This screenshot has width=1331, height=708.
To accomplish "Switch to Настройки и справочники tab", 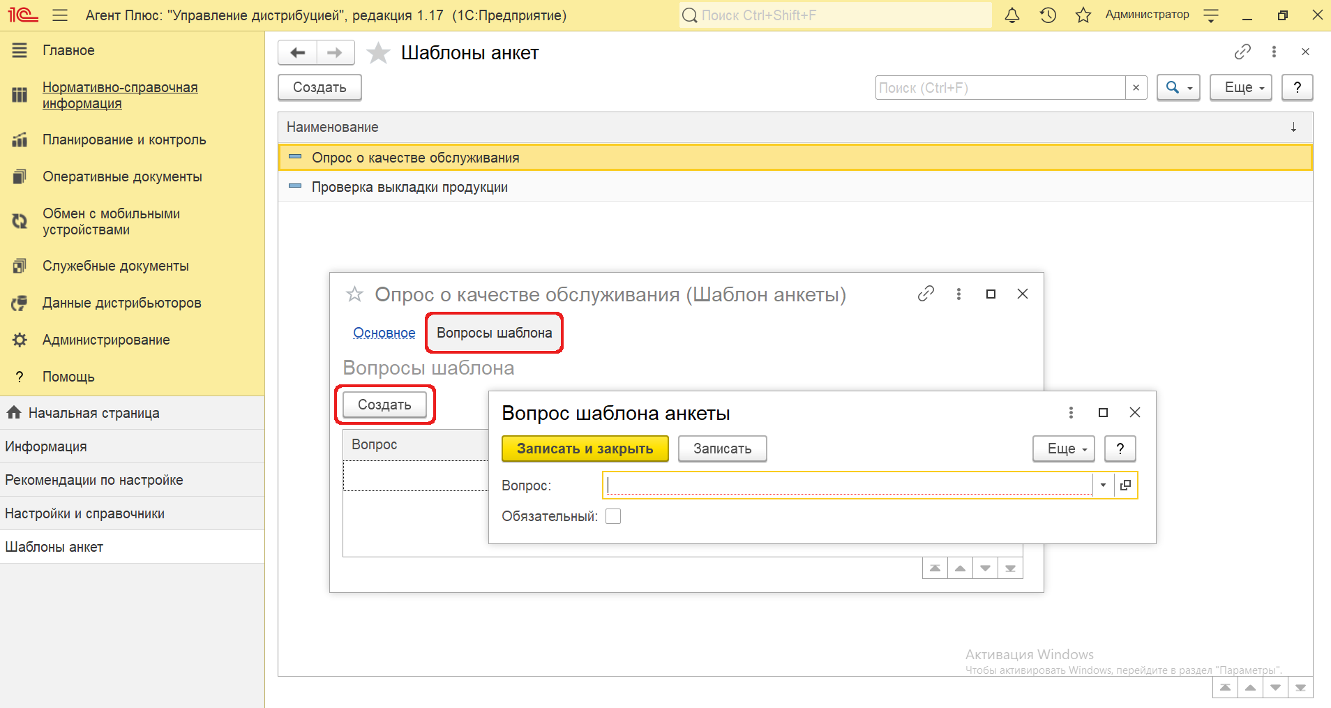I will pos(132,513).
